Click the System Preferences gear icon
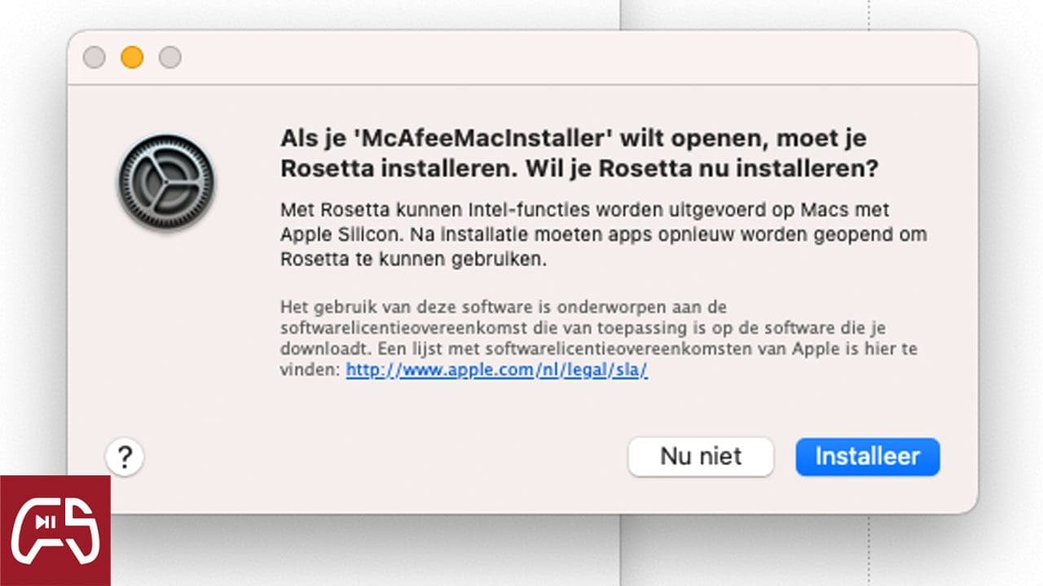 (x=165, y=182)
